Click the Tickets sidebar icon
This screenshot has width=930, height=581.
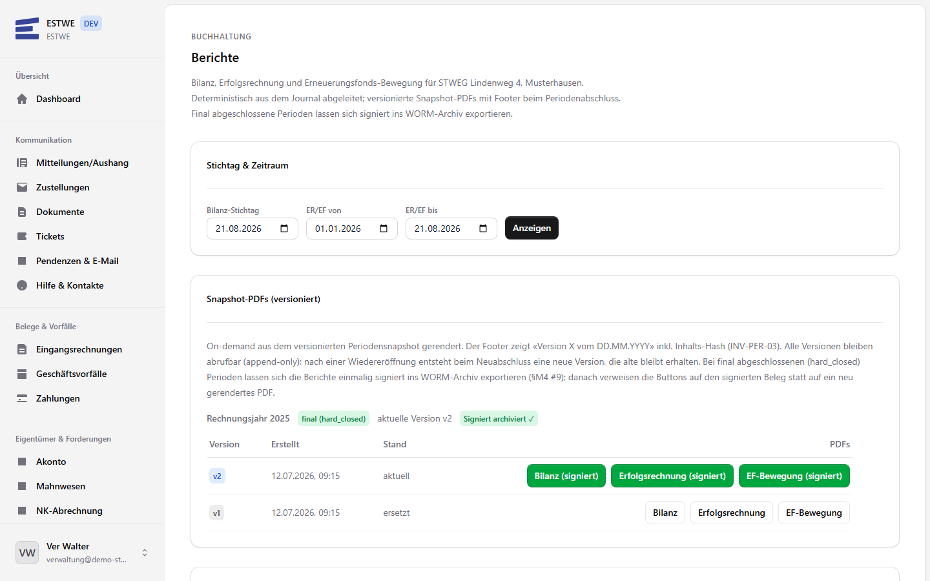[x=22, y=236]
